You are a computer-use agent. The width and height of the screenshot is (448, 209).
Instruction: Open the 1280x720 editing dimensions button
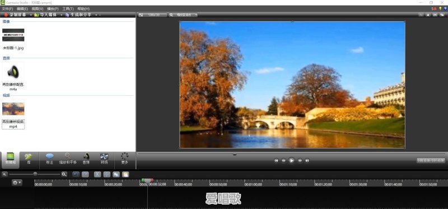click(152, 15)
